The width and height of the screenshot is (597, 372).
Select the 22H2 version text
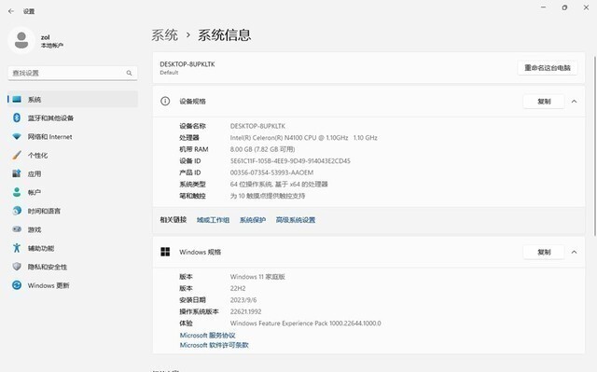(x=238, y=288)
